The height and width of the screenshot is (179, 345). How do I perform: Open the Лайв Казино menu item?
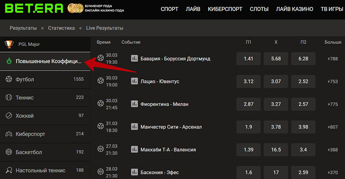[x=295, y=9]
